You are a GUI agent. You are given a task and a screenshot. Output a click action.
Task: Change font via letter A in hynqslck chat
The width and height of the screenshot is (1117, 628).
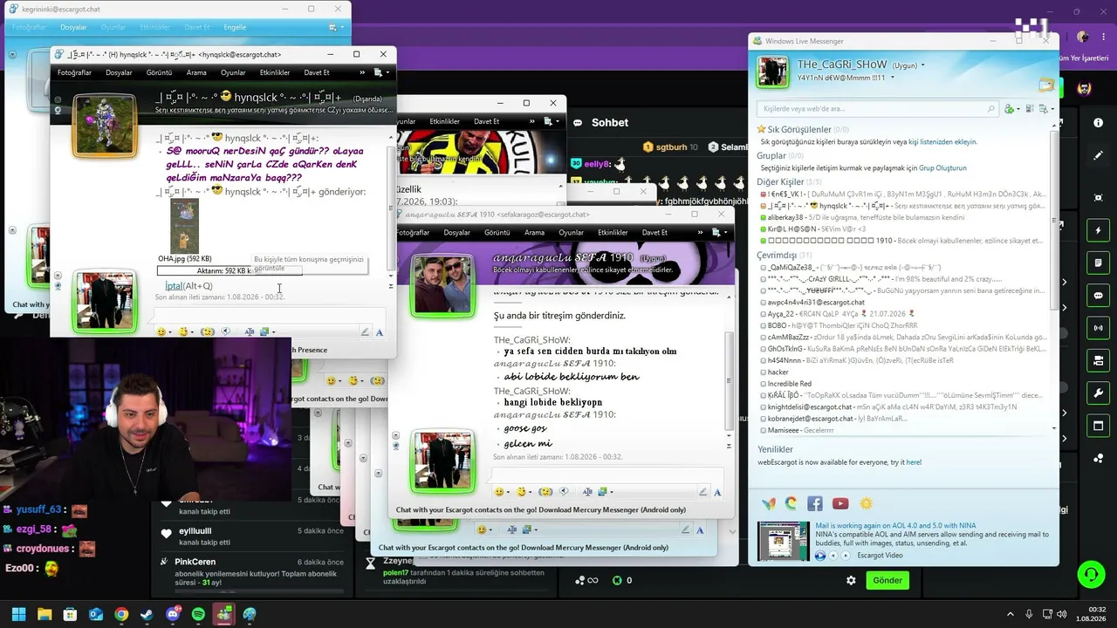coord(380,332)
